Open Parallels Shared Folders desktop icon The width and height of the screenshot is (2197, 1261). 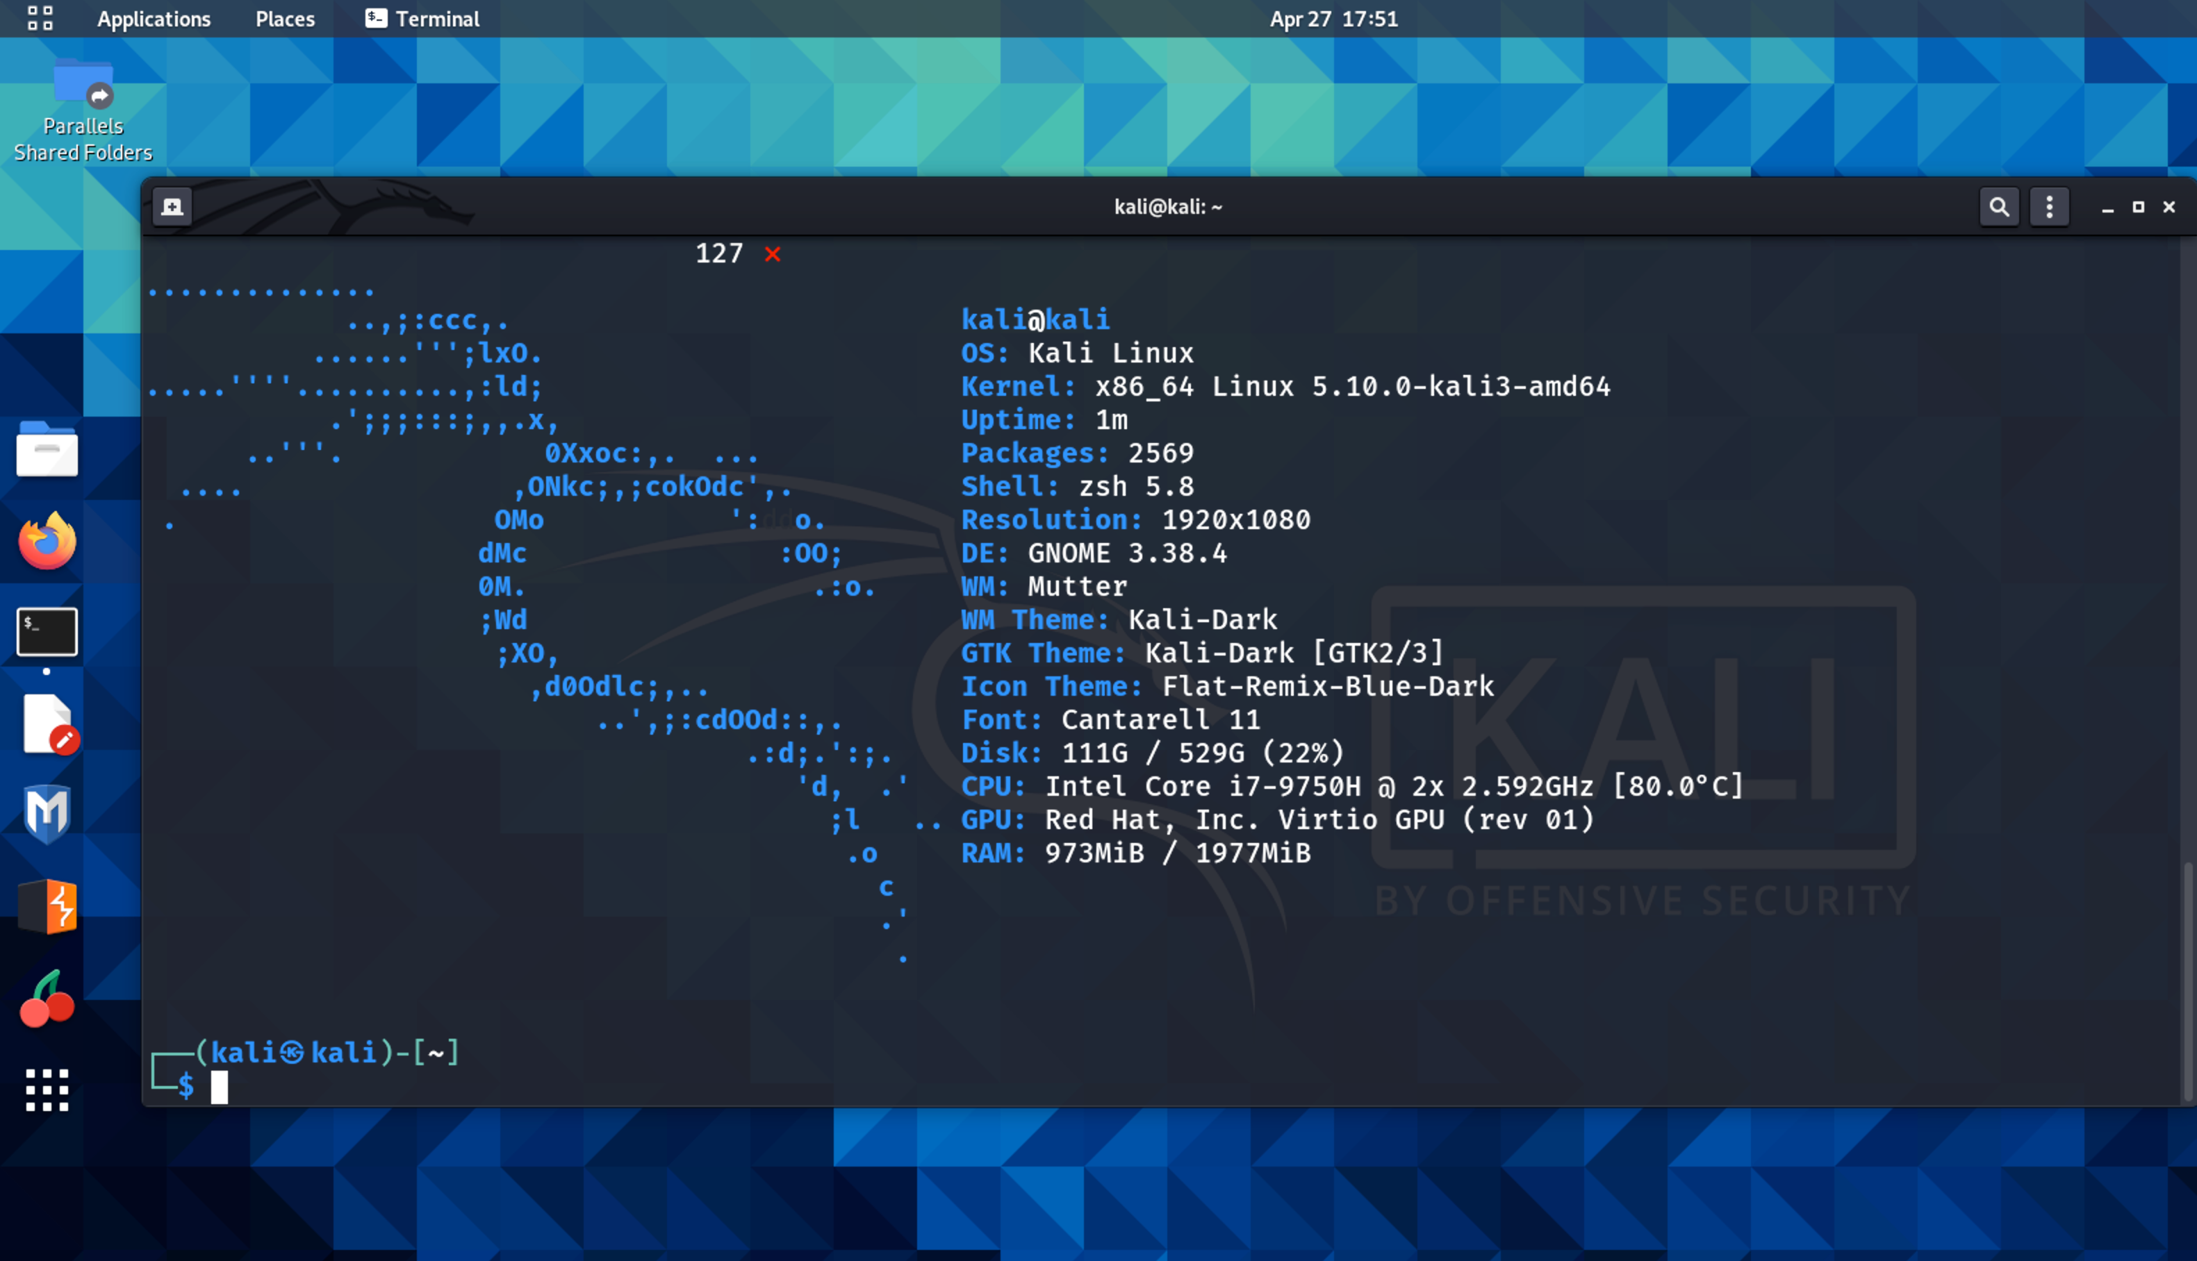[83, 111]
